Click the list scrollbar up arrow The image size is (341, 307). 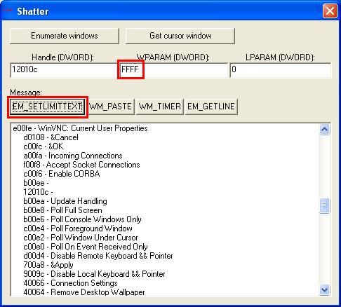325,129
